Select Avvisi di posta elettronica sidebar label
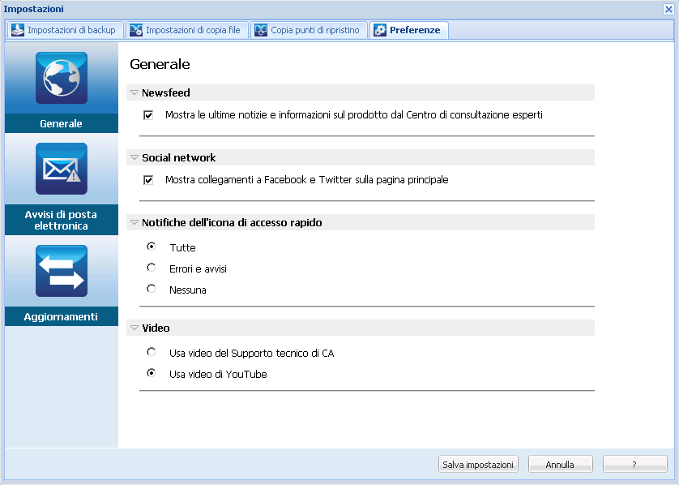This screenshot has height=485, width=679. [61, 220]
